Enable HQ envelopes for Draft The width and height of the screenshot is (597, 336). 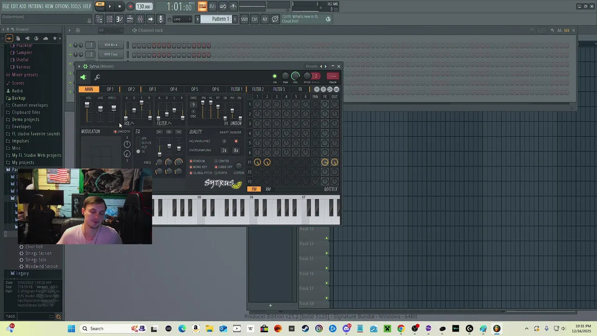coord(224,141)
